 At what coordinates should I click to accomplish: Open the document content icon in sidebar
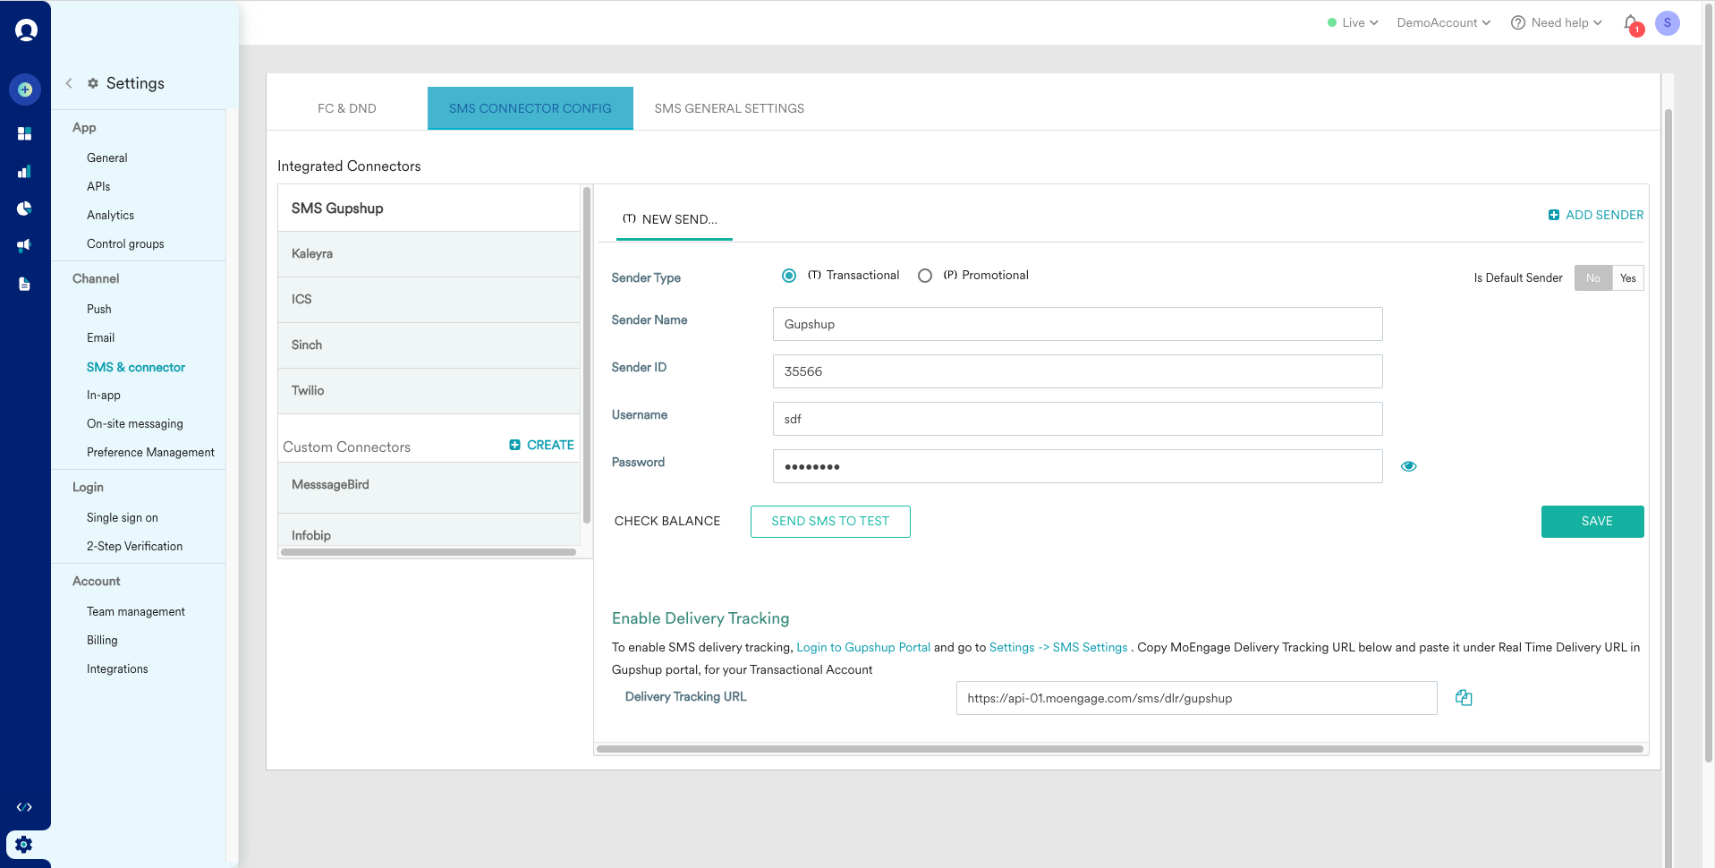point(25,284)
